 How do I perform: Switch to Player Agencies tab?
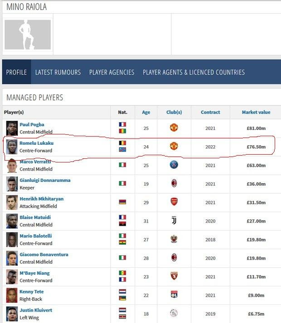pyautogui.click(x=111, y=72)
